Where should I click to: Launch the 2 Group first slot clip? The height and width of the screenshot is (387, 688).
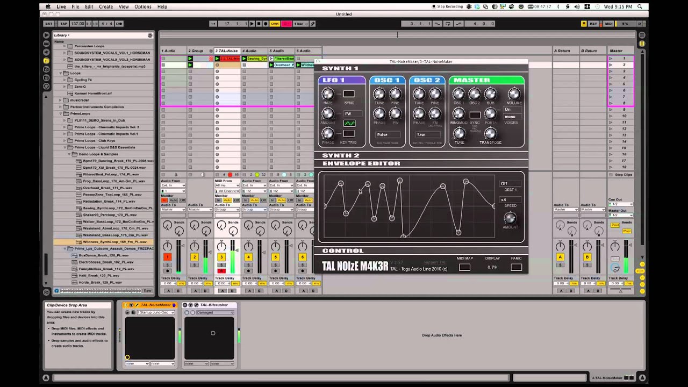190,59
